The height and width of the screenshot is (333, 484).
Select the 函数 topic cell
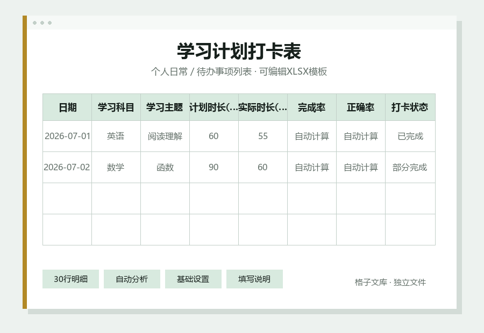[165, 167]
